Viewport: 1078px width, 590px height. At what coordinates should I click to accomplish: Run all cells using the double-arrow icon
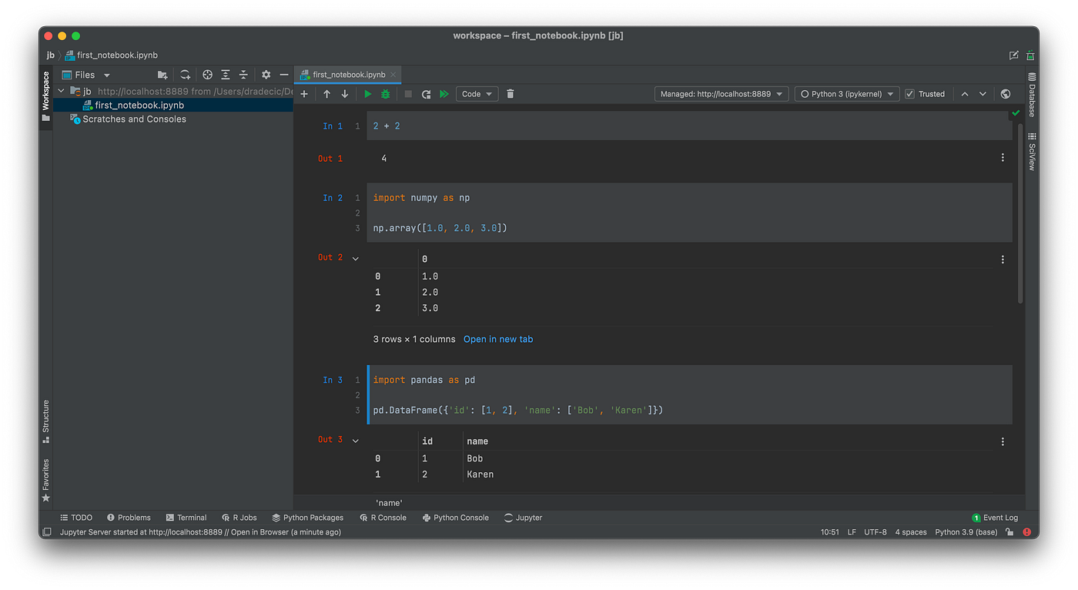[444, 93]
